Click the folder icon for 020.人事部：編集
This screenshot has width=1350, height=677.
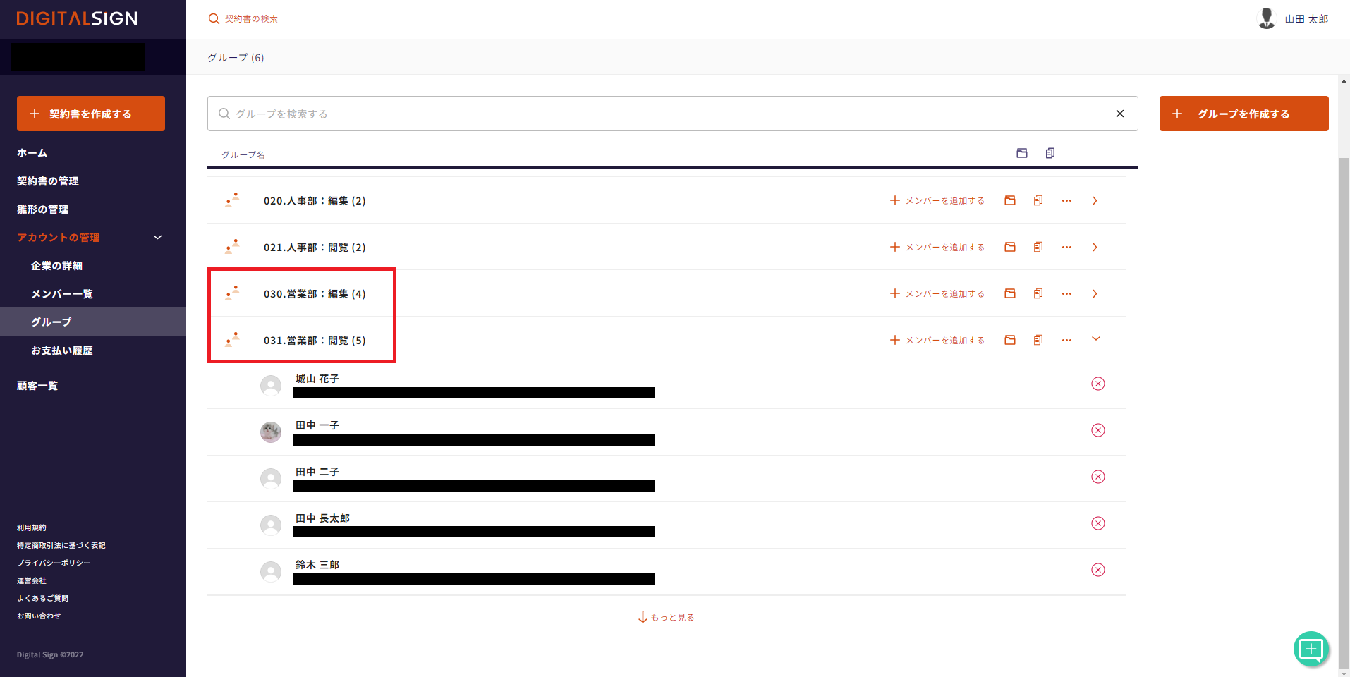tap(1010, 201)
